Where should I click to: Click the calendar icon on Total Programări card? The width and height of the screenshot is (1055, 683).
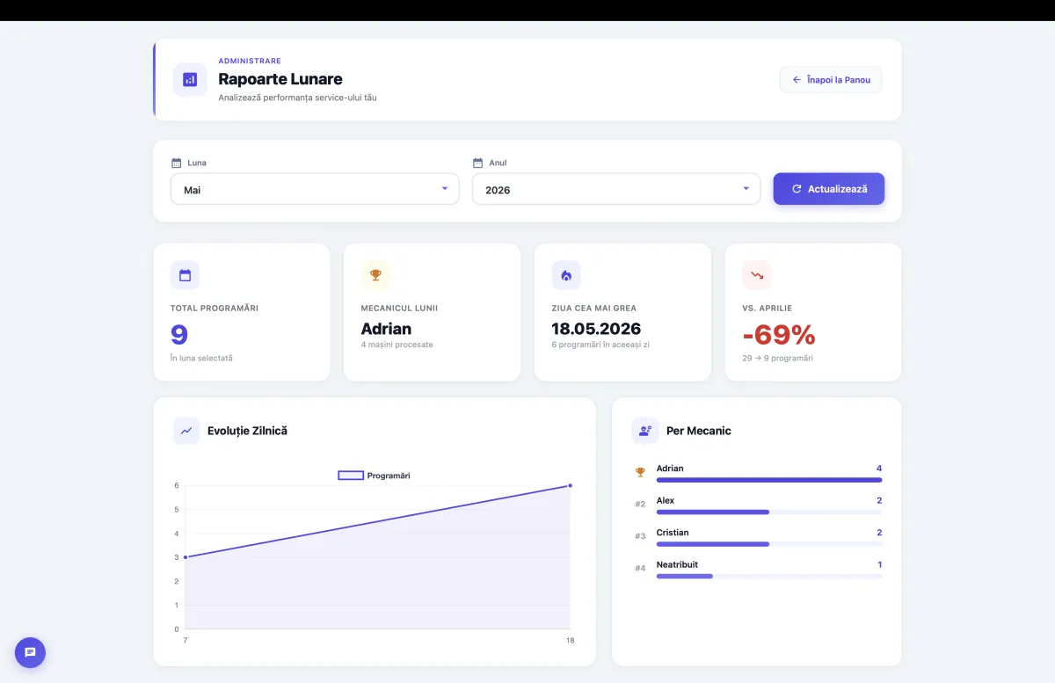pos(185,275)
